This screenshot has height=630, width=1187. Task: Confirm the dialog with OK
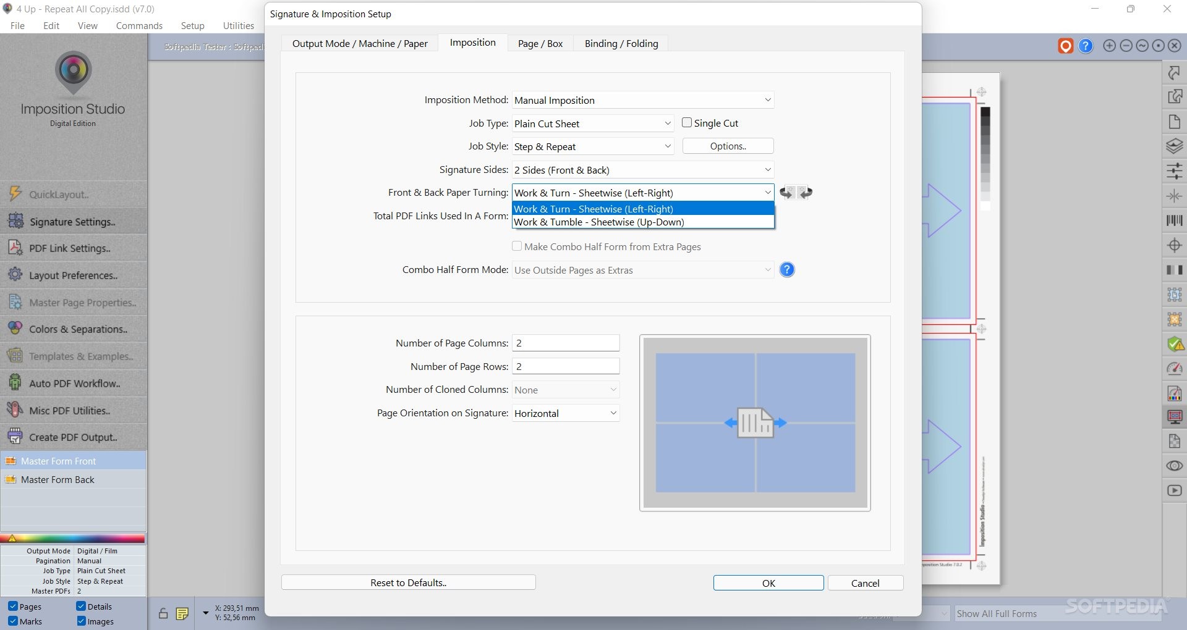[x=768, y=583]
